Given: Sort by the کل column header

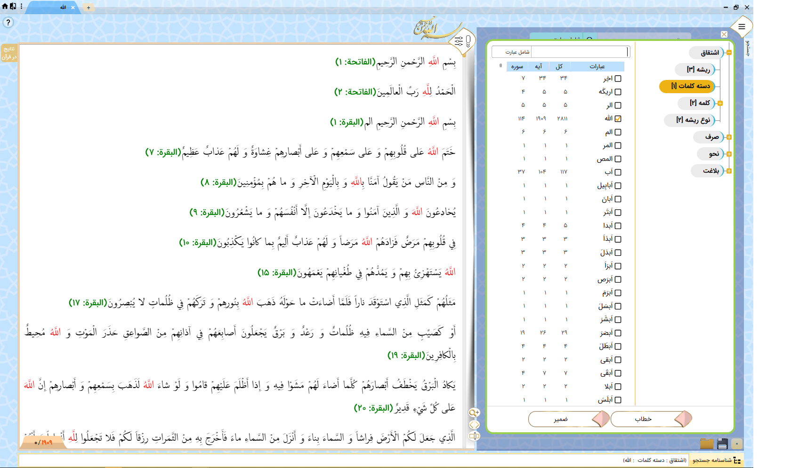Looking at the screenshot, I should (x=559, y=67).
